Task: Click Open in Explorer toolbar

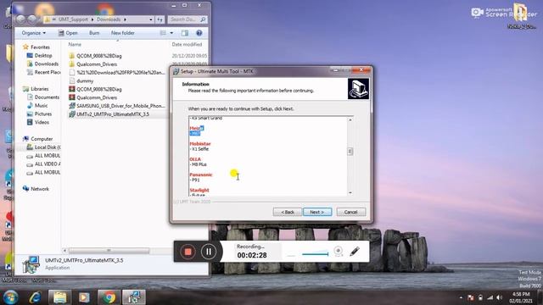Action: [x=68, y=33]
